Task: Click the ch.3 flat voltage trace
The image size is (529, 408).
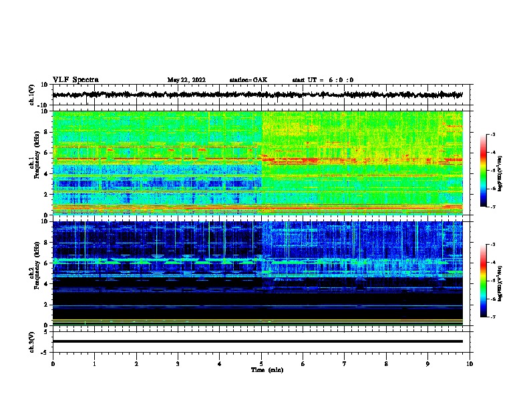Action: [x=257, y=341]
